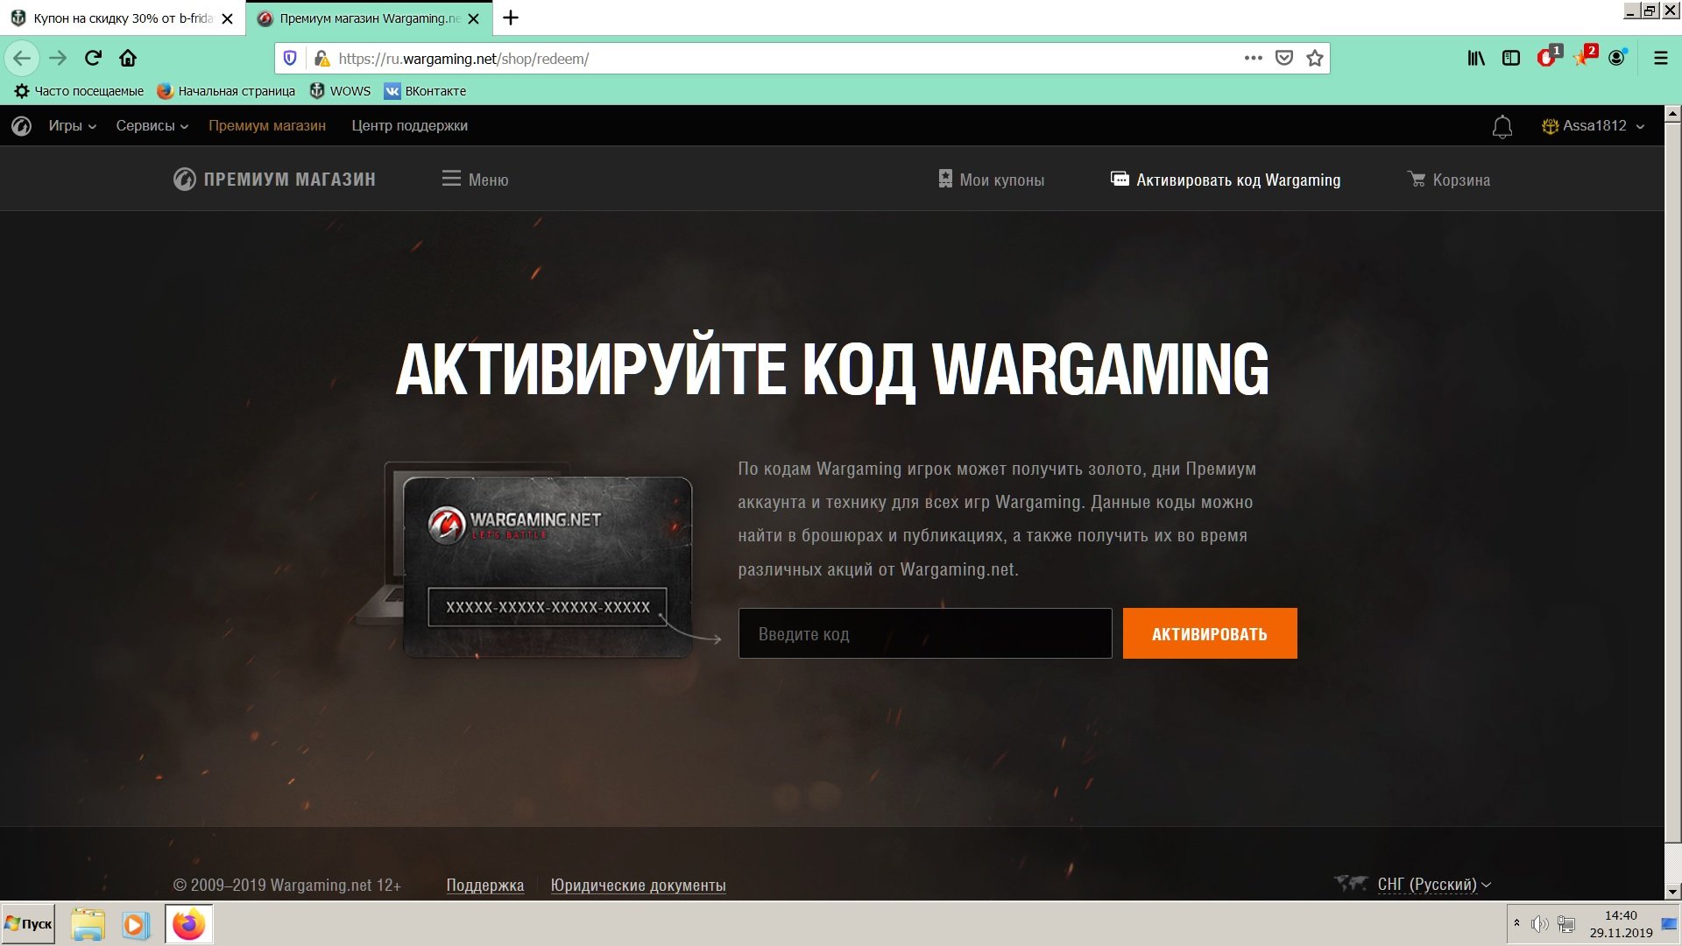Open page actions three-dots menu

coord(1254,59)
